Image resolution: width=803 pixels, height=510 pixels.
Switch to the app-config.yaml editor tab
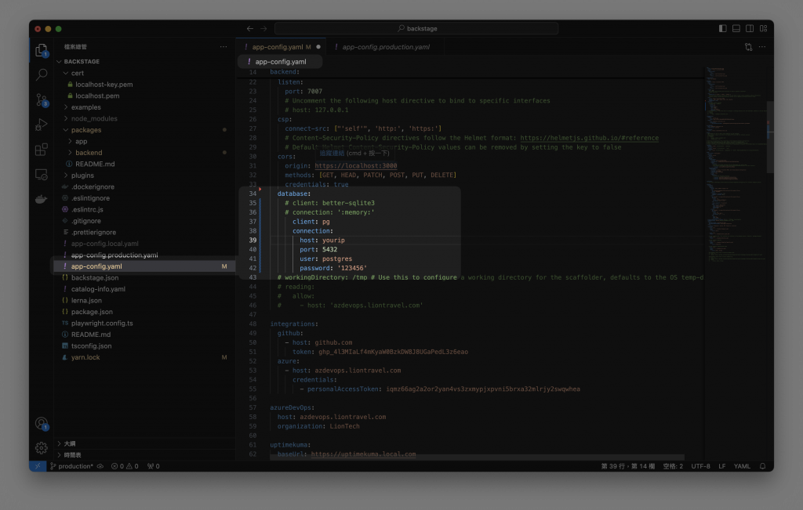click(281, 47)
